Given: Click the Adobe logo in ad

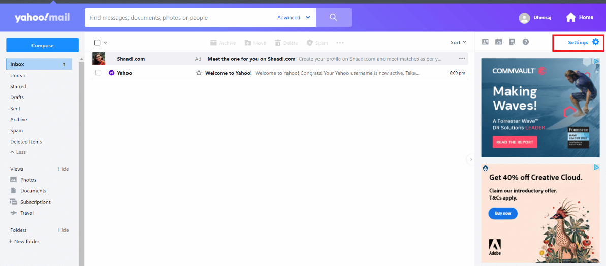Looking at the screenshot, I should pos(495,247).
